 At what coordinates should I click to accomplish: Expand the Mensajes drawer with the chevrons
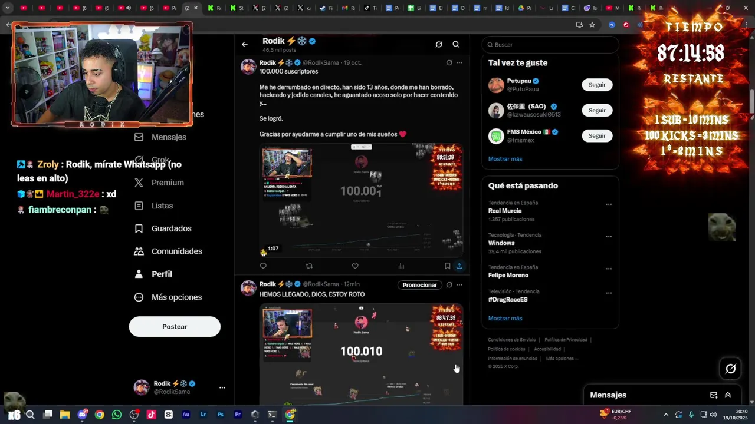728,395
